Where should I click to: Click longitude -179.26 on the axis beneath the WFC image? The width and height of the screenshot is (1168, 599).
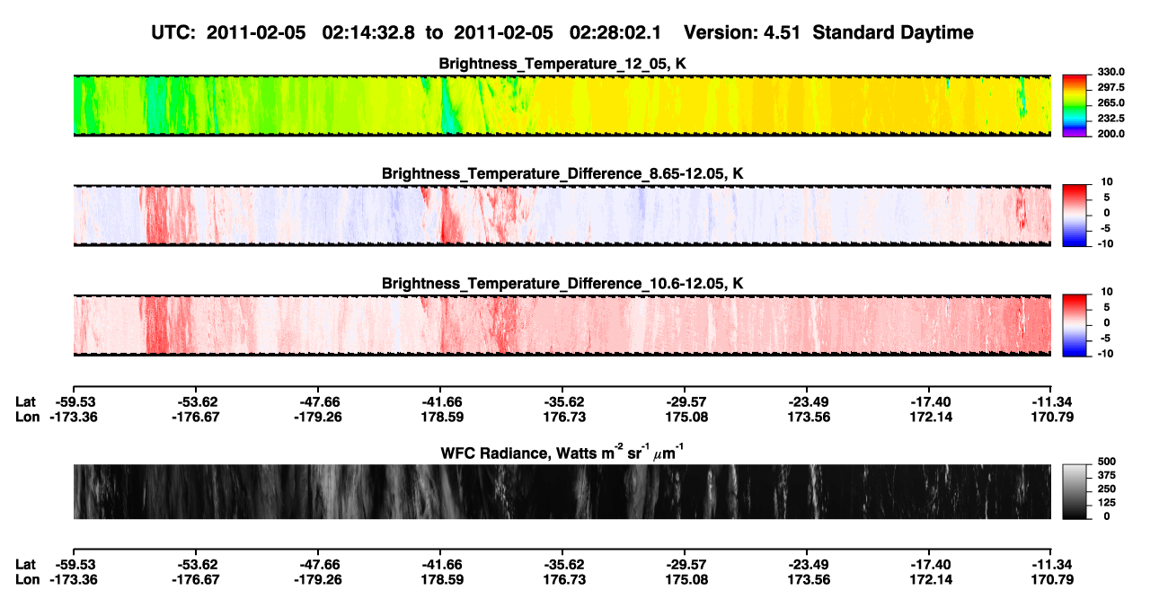click(x=318, y=579)
